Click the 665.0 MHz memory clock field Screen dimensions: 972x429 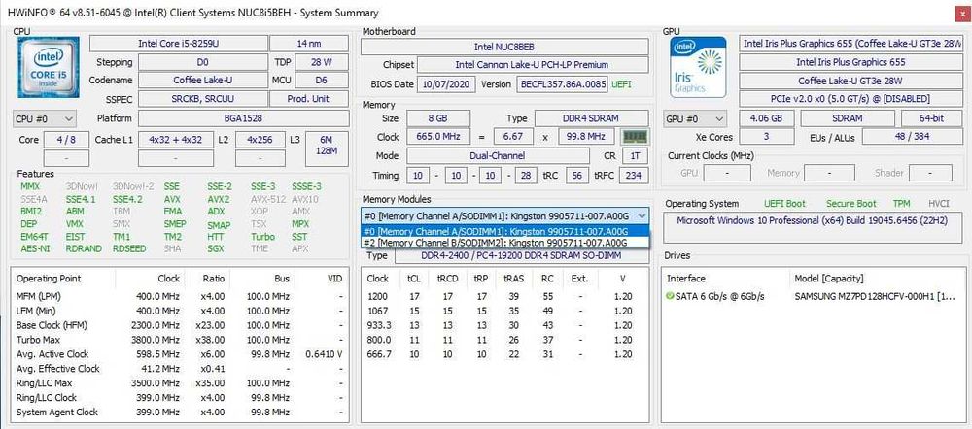438,137
